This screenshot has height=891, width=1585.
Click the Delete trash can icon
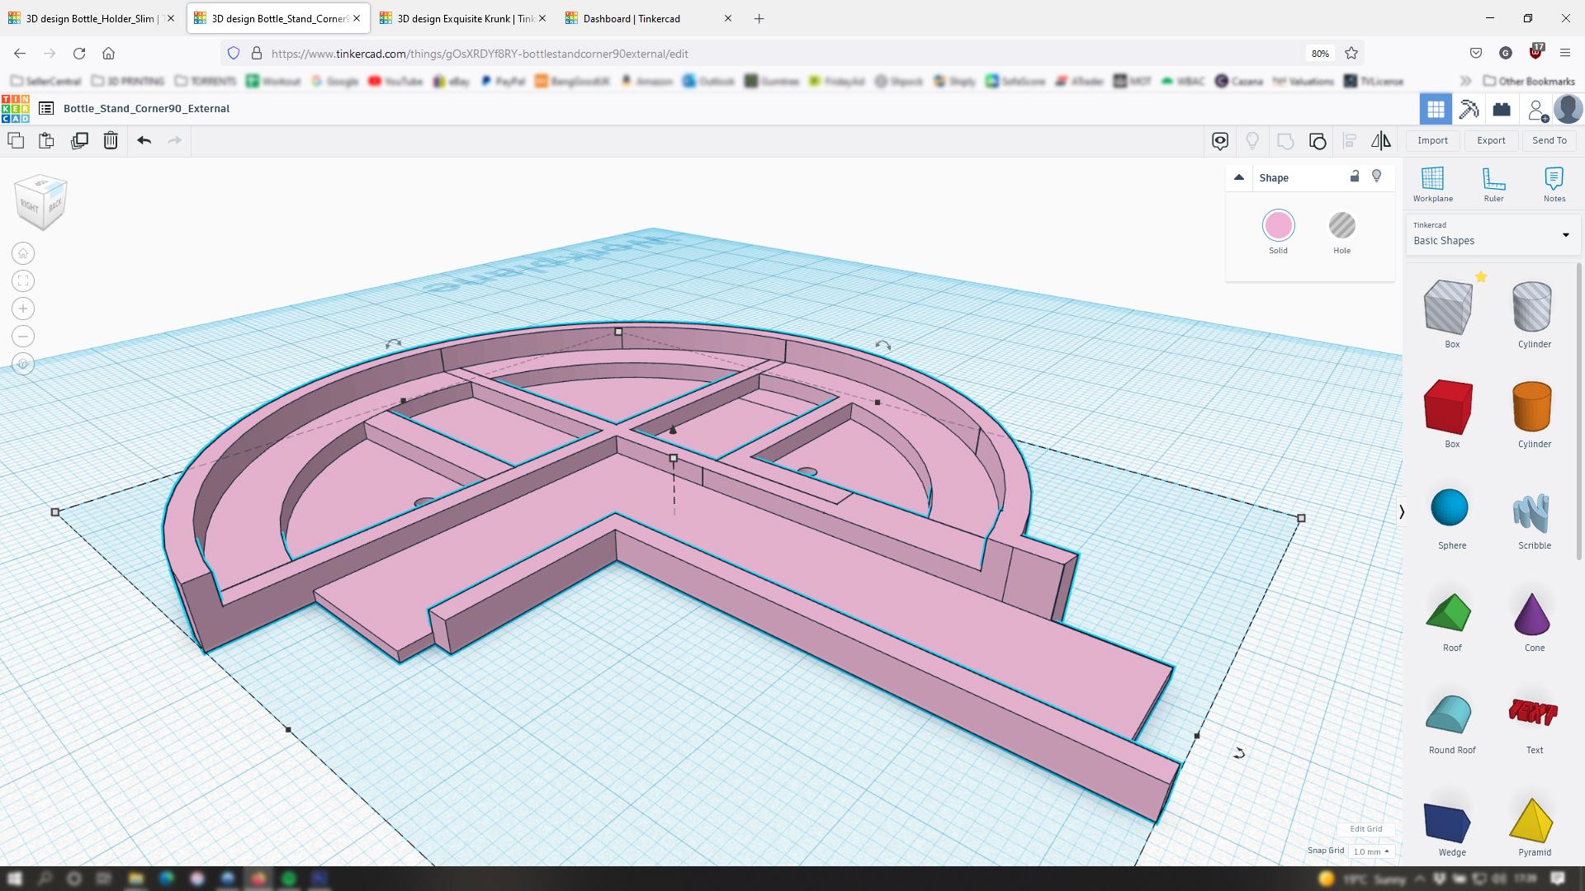pos(111,140)
